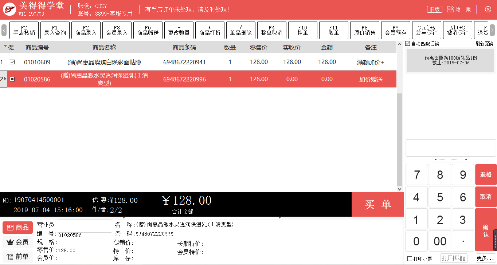The image size is (497, 265).
Task: Open 更多... more options
Action: point(486,258)
